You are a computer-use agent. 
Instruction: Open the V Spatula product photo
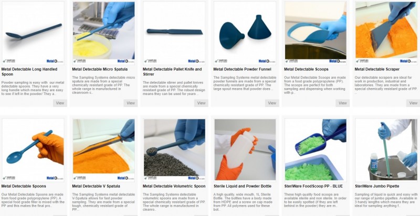[x=103, y=150]
